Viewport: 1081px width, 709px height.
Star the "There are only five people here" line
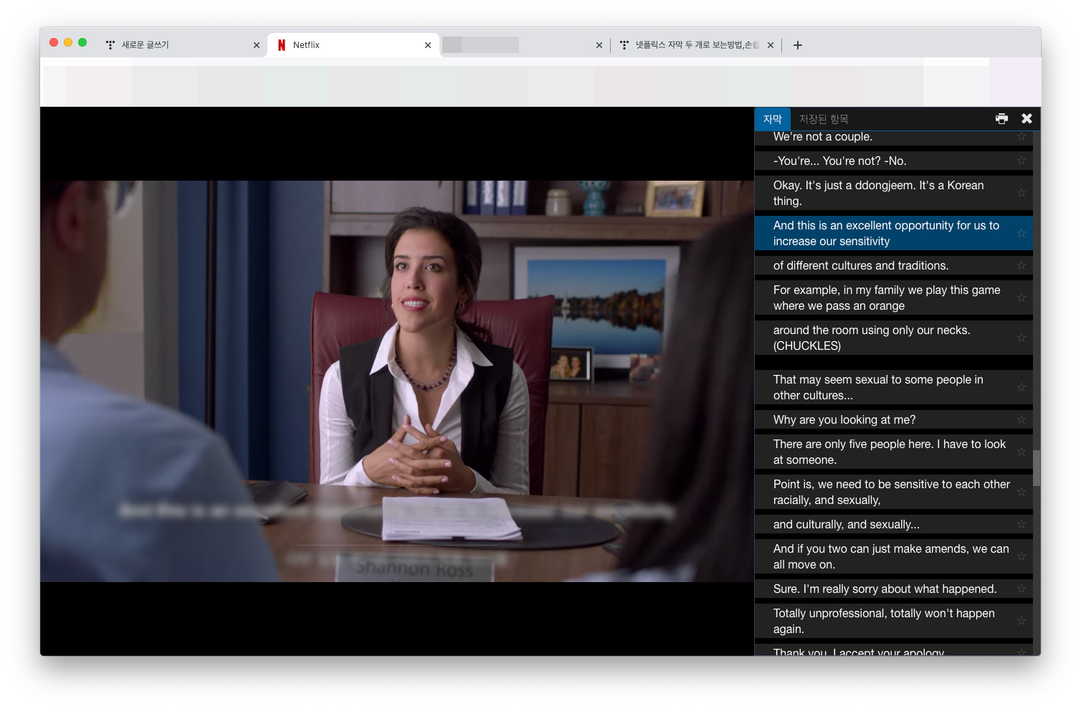tap(1022, 452)
